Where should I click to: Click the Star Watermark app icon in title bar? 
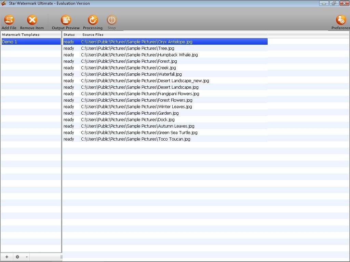tap(3, 3)
